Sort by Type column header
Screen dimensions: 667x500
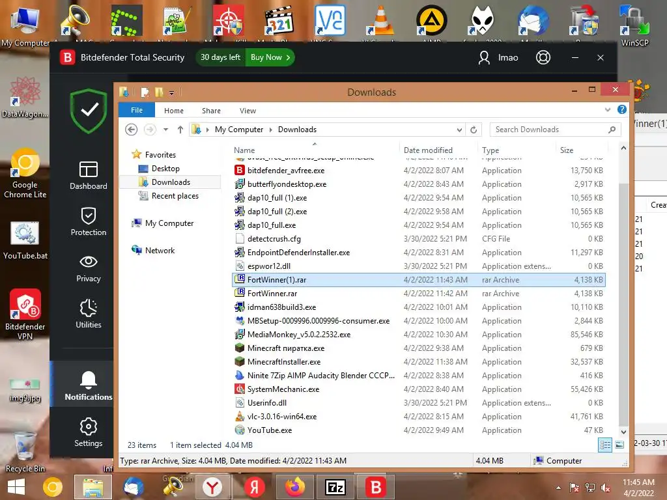click(490, 150)
